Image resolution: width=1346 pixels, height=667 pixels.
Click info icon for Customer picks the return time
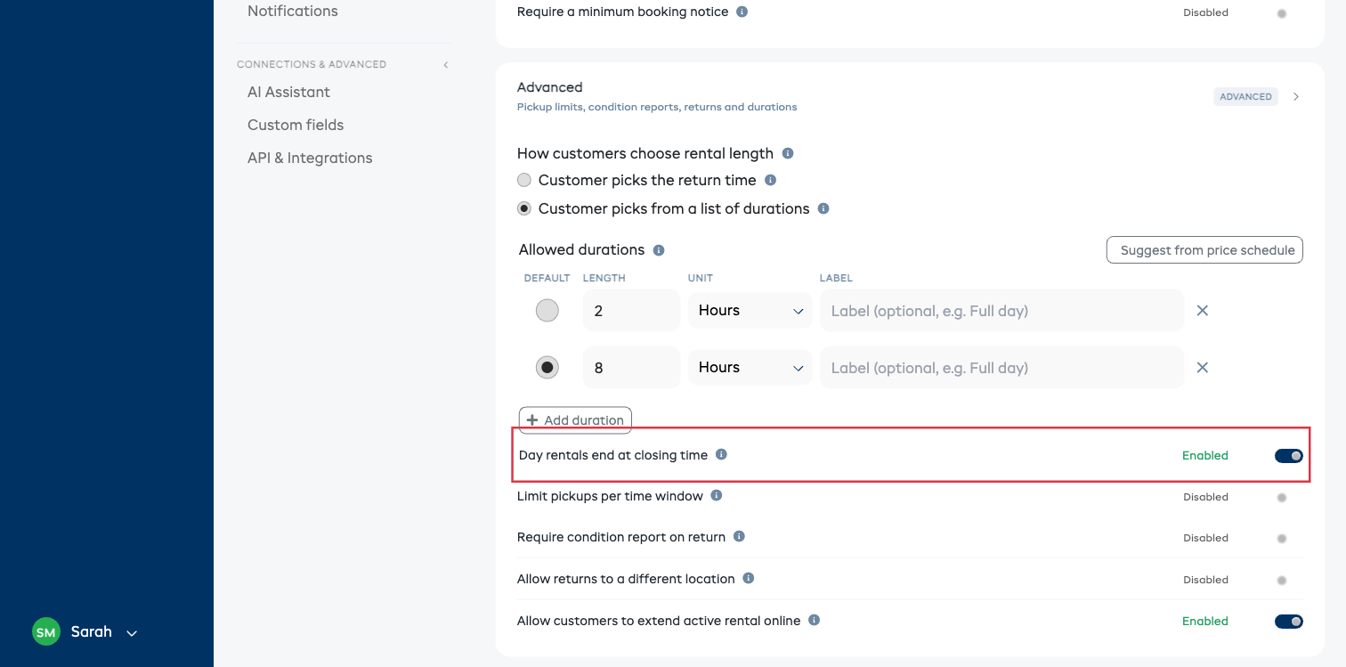771,180
